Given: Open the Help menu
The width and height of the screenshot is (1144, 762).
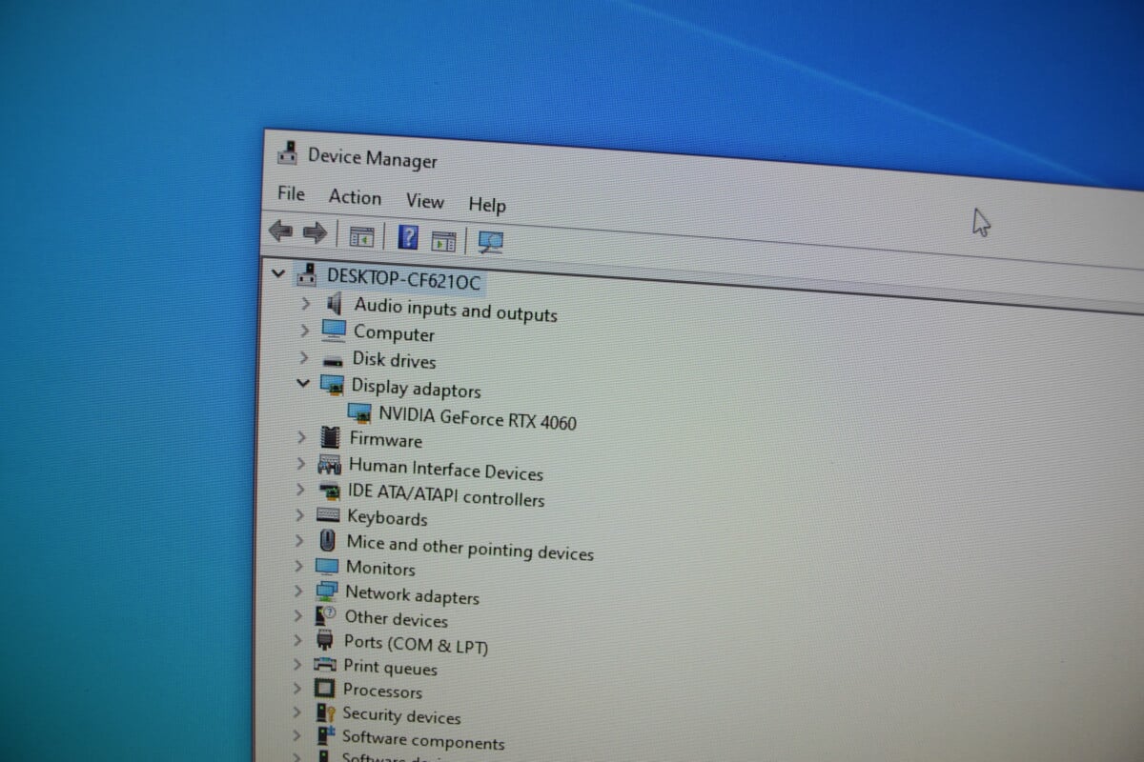Looking at the screenshot, I should click(487, 205).
